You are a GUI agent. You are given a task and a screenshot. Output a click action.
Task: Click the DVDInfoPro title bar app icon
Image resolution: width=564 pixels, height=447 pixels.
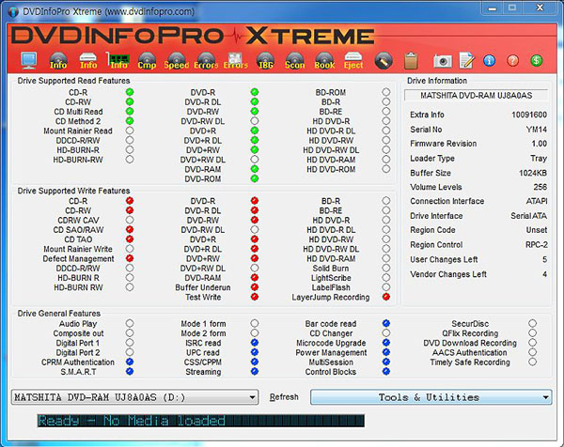tap(13, 11)
